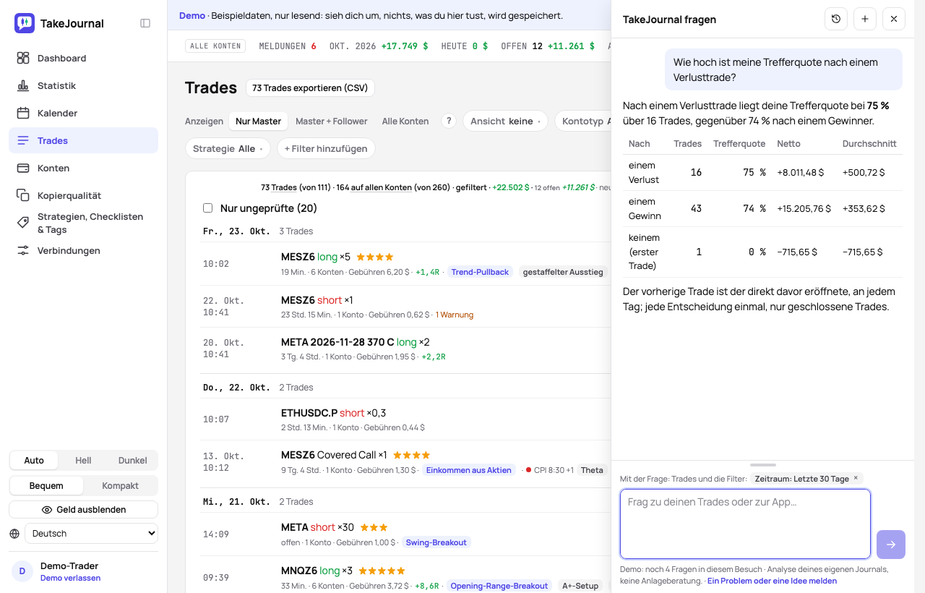Open the MESZ6 long ×5 trade row
The image size is (925, 593).
pos(407,264)
